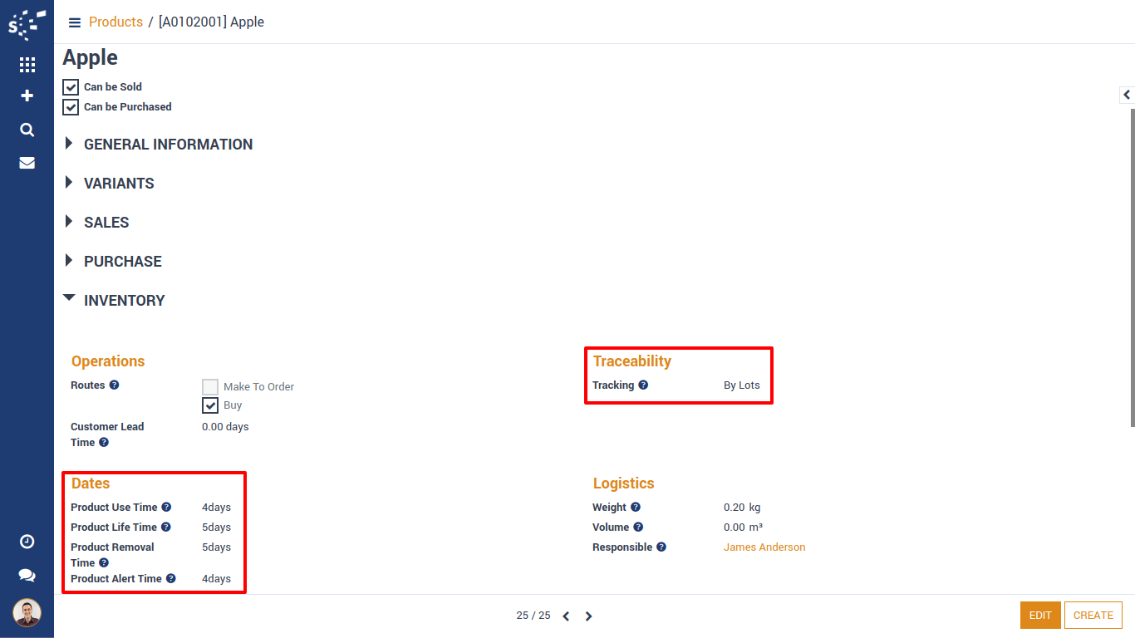Click the user avatar thumbnail

coord(27,613)
